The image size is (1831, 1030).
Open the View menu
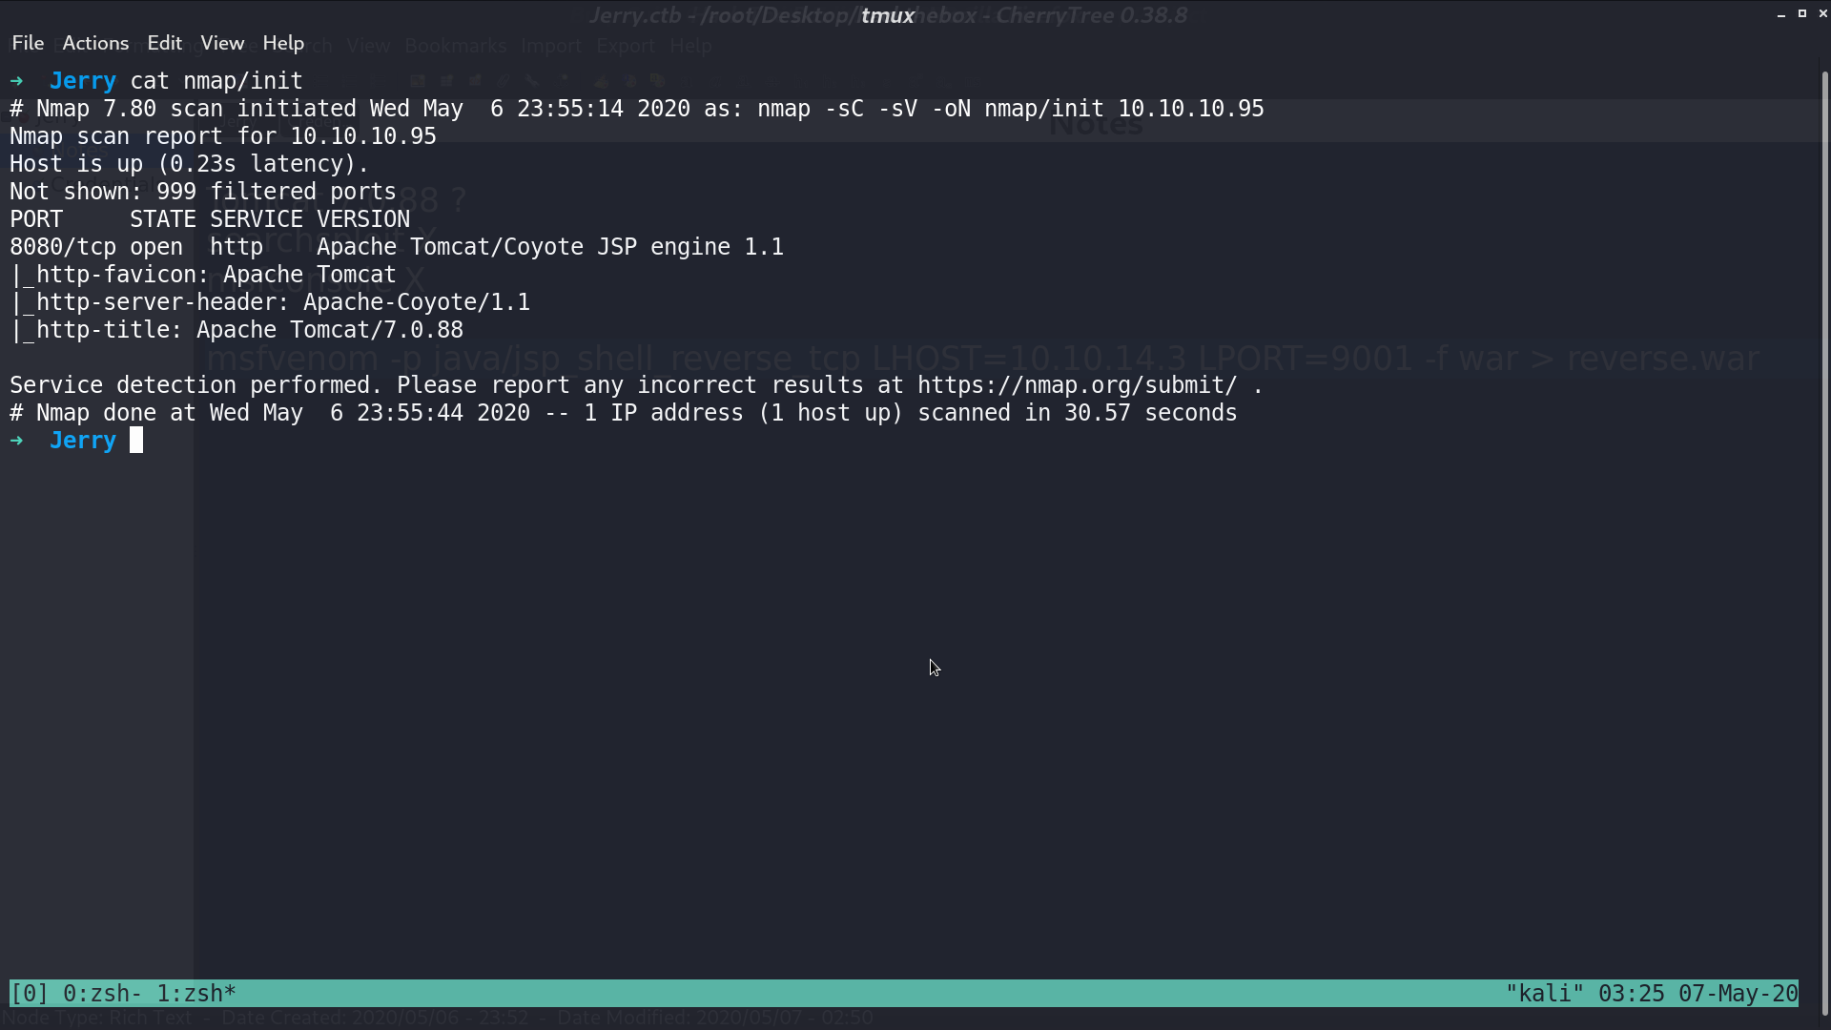[222, 43]
